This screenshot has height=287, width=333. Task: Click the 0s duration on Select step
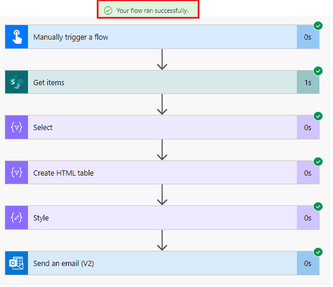pos(307,128)
